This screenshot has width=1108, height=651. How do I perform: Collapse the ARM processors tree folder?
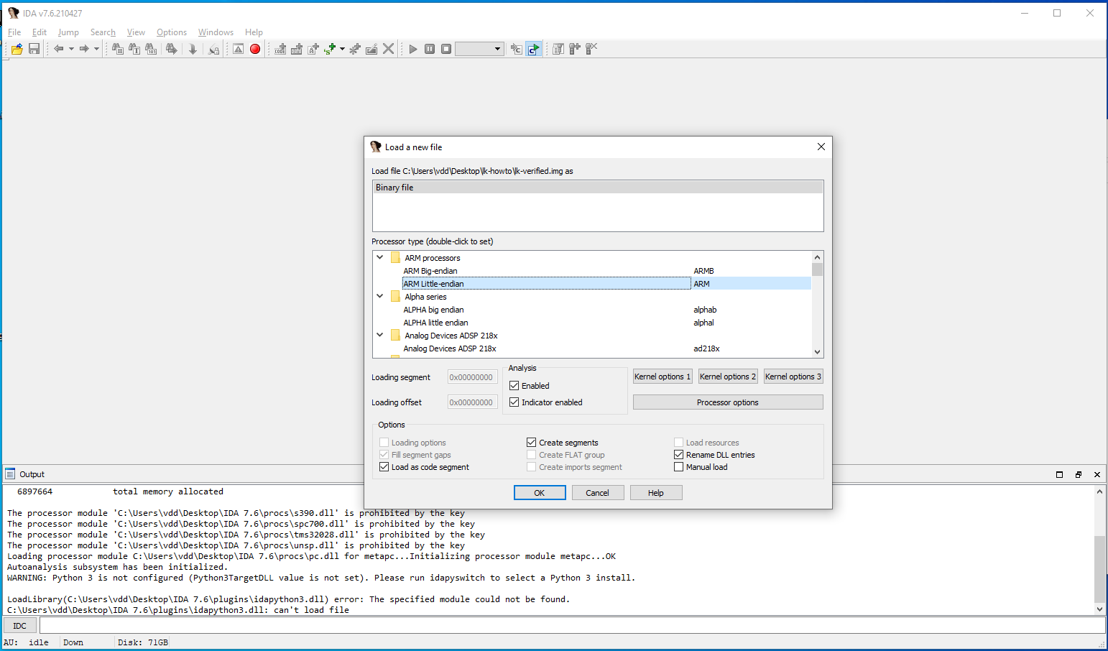[380, 257]
